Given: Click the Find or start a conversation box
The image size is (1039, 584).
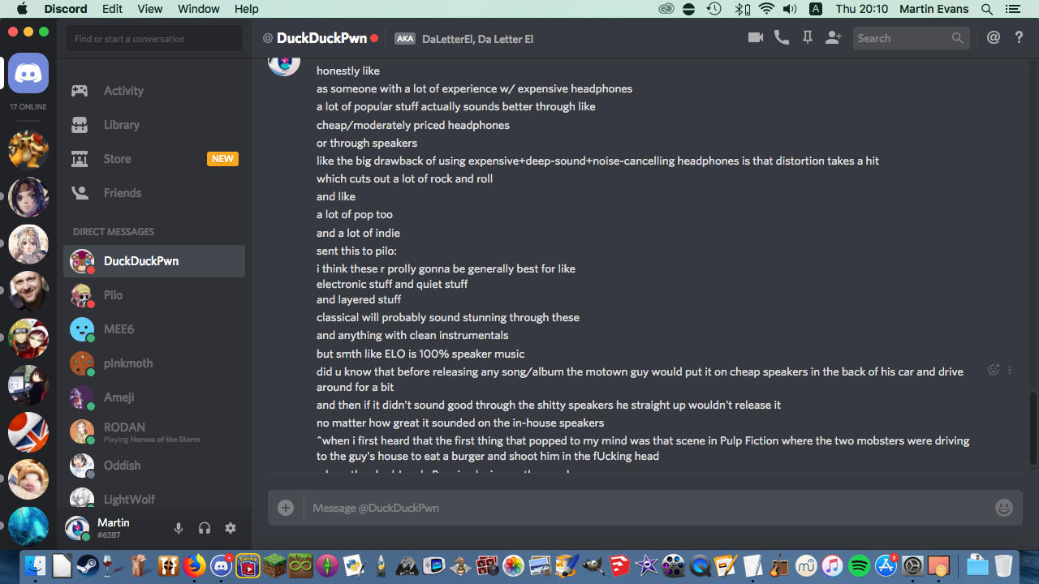Looking at the screenshot, I should (154, 38).
